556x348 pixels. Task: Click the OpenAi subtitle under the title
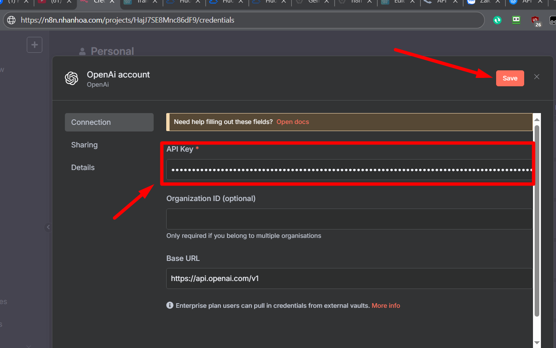pyautogui.click(x=98, y=85)
